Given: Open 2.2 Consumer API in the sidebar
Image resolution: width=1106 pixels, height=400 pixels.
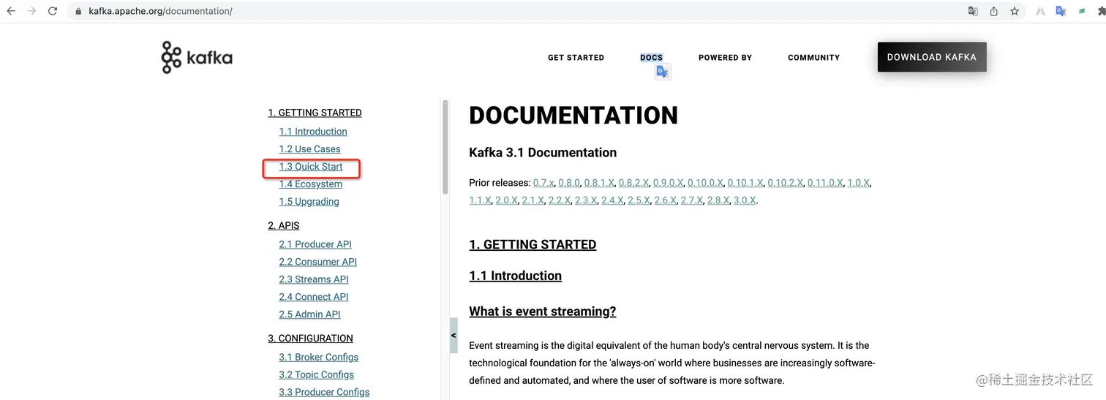Looking at the screenshot, I should click(x=317, y=262).
